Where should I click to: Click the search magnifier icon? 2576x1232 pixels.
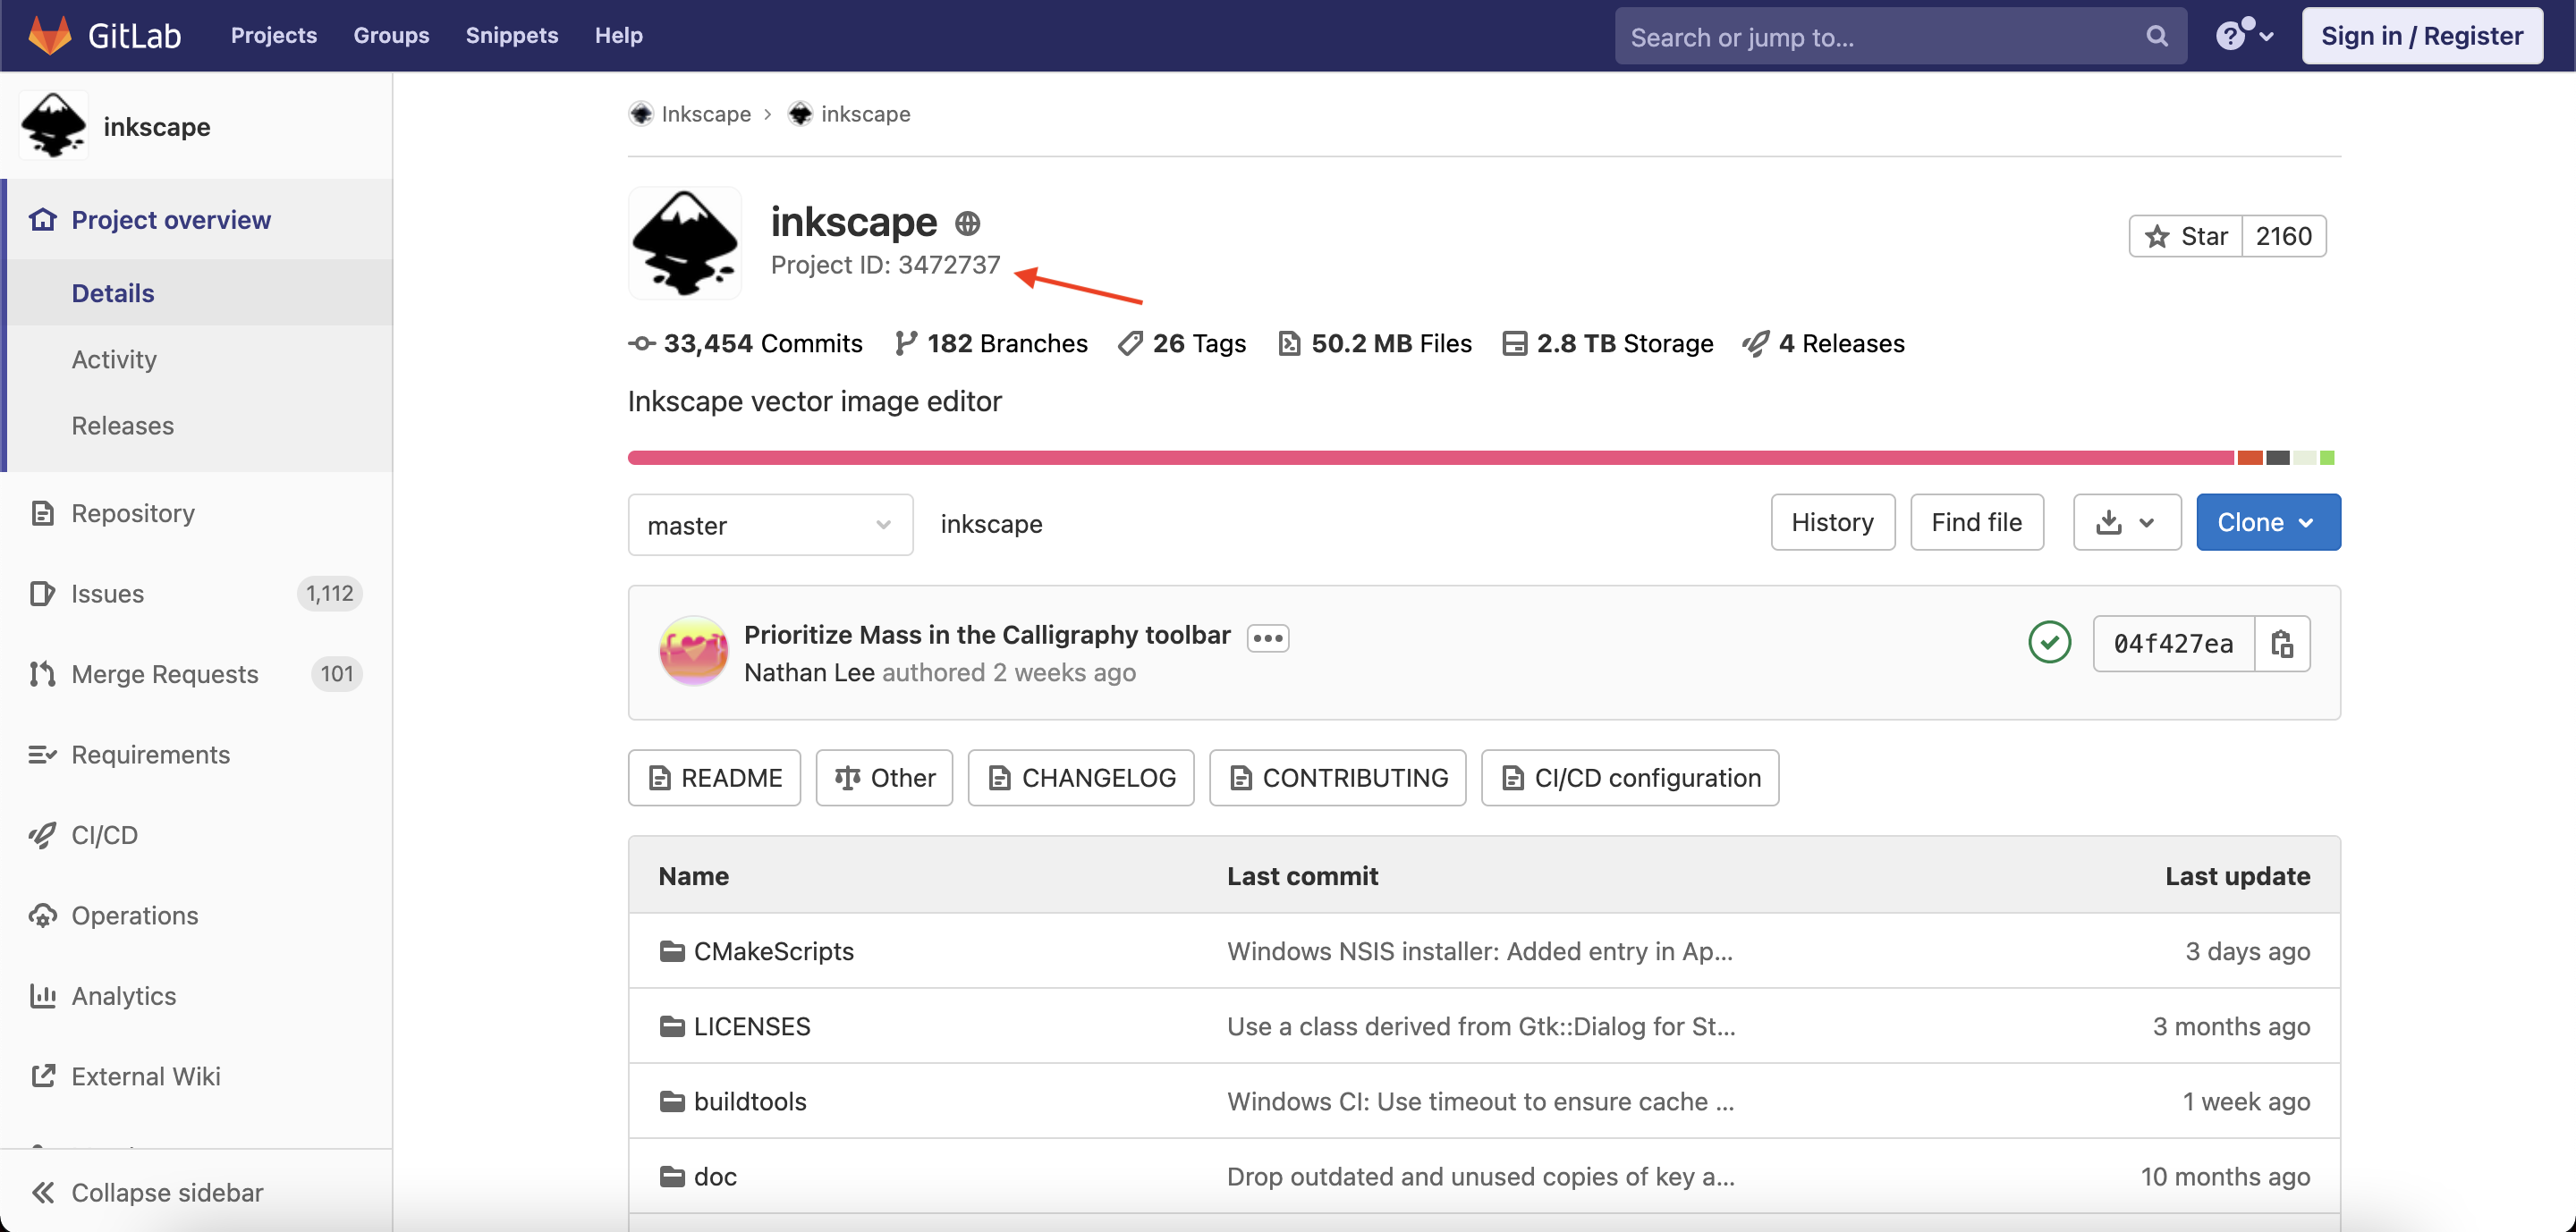pos(2157,36)
